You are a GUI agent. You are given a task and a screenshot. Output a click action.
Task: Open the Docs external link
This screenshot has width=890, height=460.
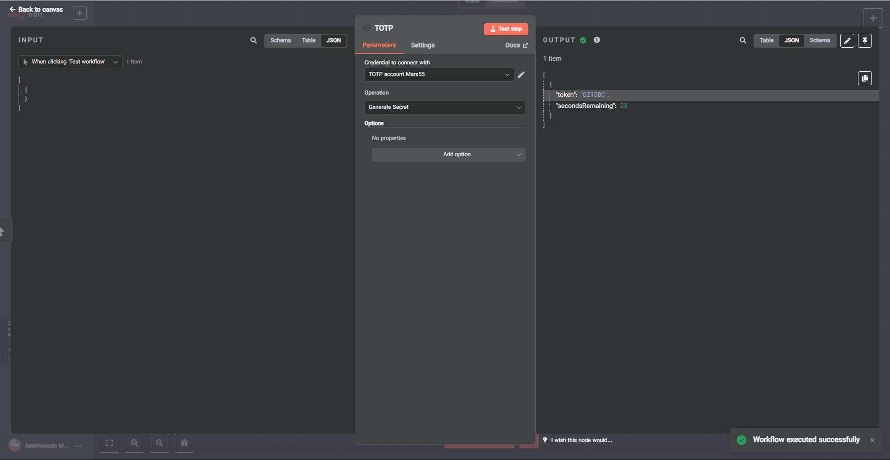(516, 45)
